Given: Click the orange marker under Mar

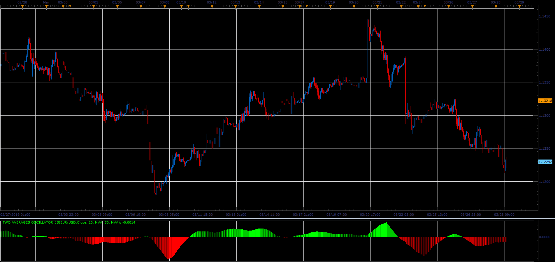Looking at the screenshot, I should [x=46, y=7].
